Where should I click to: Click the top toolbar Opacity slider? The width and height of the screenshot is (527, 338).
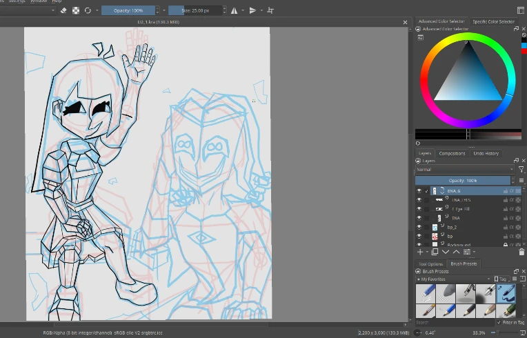coord(128,10)
